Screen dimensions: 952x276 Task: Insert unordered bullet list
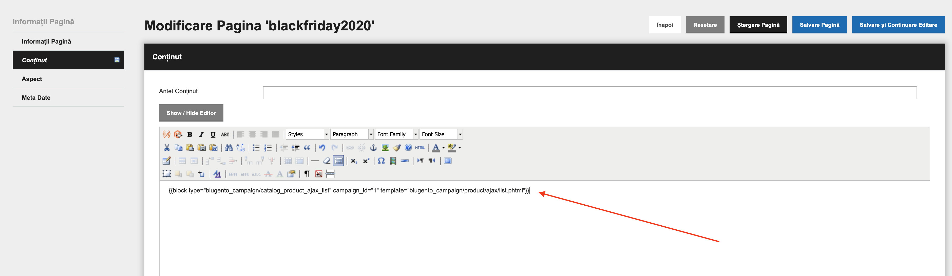click(256, 147)
